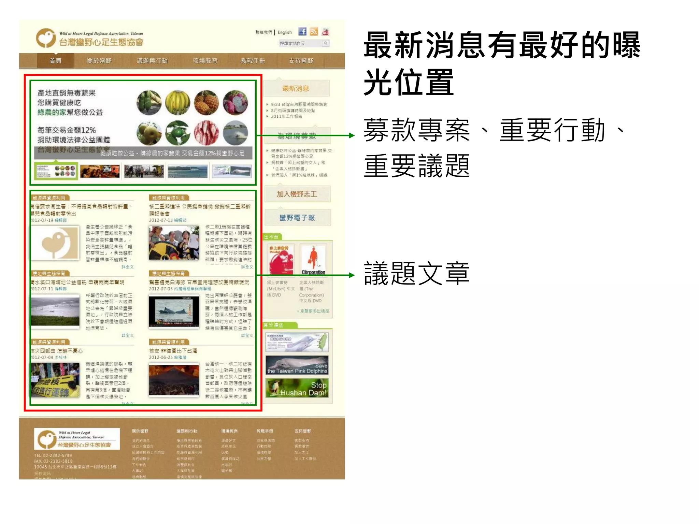
Task: Open the 支持蠻野 navigation menu
Action: click(301, 61)
